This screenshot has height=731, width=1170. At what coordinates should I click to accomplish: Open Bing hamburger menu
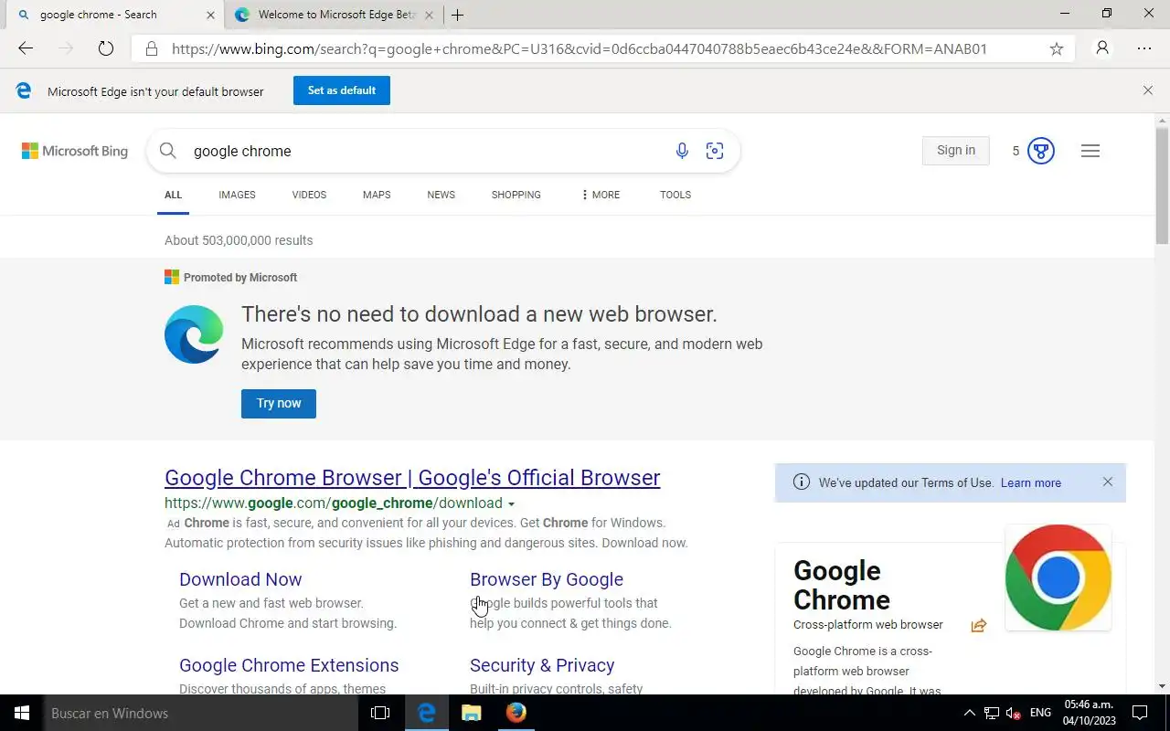click(1090, 151)
